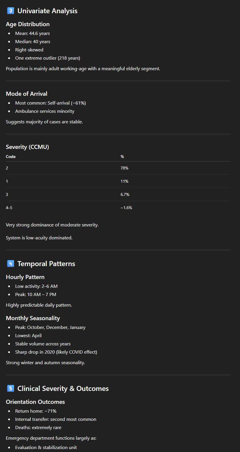The width and height of the screenshot is (240, 452).
Task: Select the Temporal Patterns heading
Action: point(46,264)
